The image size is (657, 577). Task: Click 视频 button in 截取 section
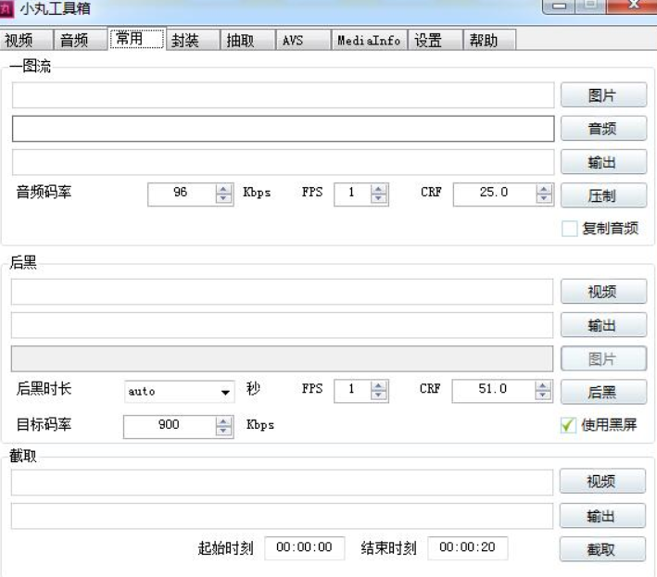[x=602, y=481]
